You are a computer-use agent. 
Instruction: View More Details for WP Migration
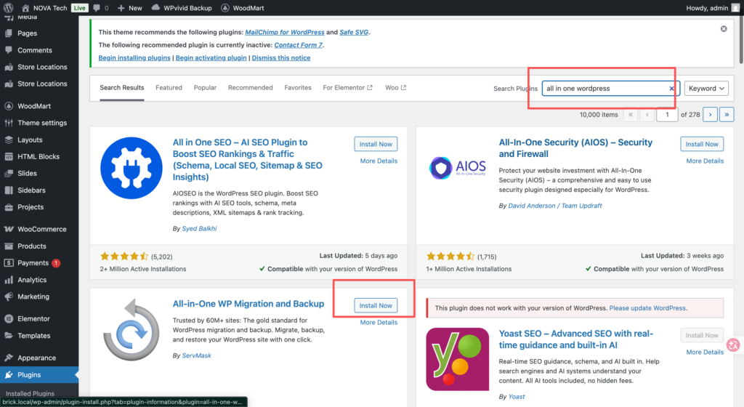point(379,322)
